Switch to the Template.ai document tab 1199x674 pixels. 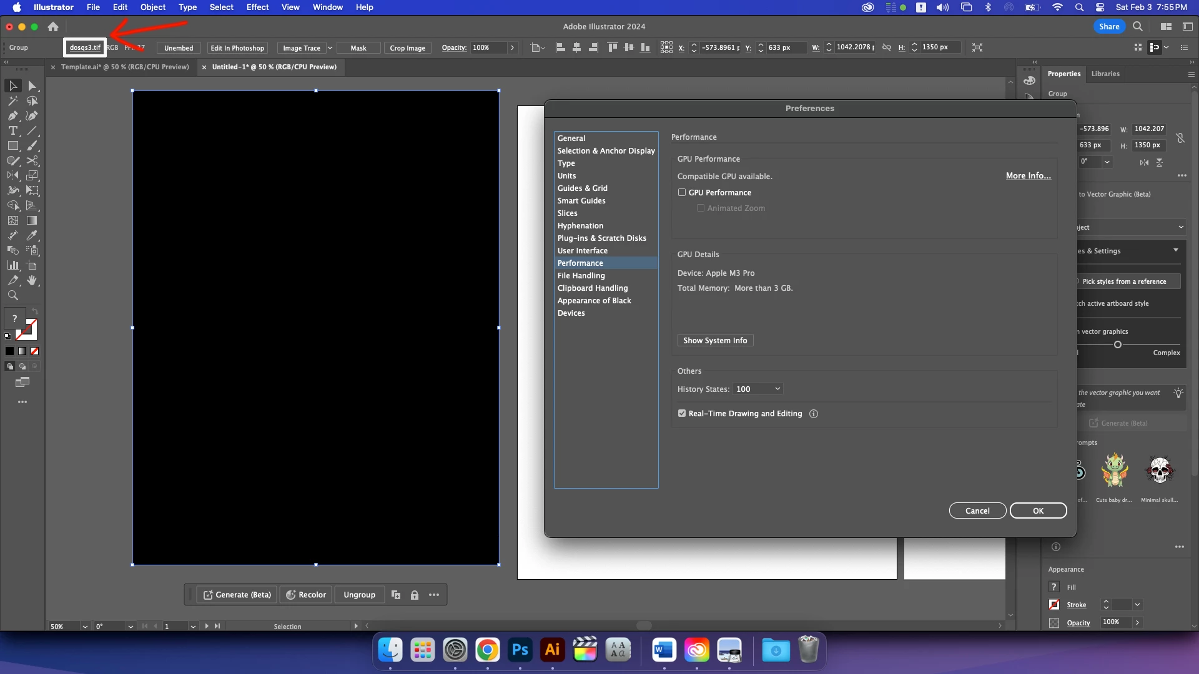click(124, 67)
